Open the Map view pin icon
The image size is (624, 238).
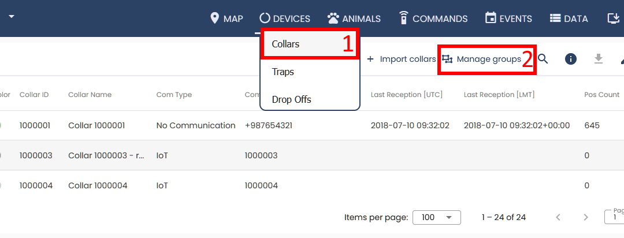pyautogui.click(x=216, y=18)
